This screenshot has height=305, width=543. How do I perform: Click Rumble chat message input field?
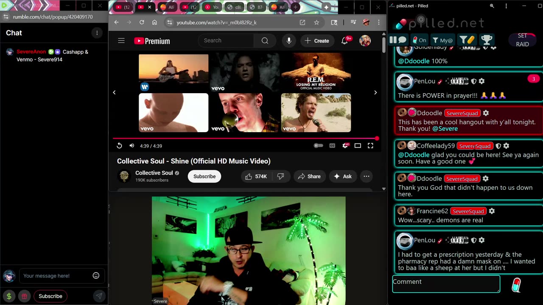[x=55, y=276]
